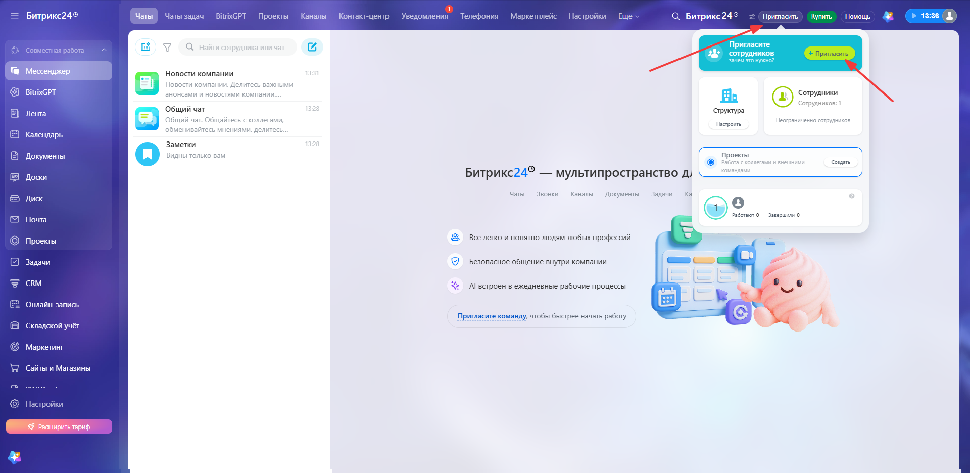This screenshot has height=473, width=970.
Task: Click the green + Пригласить button in popup
Action: [830, 53]
